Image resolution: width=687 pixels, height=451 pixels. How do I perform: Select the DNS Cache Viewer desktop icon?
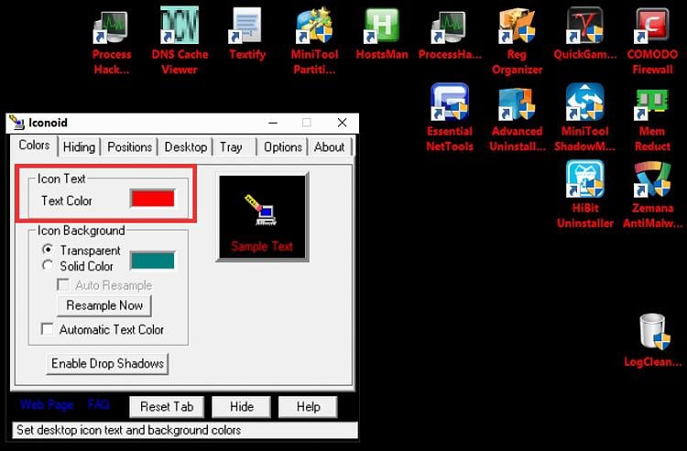180,40
